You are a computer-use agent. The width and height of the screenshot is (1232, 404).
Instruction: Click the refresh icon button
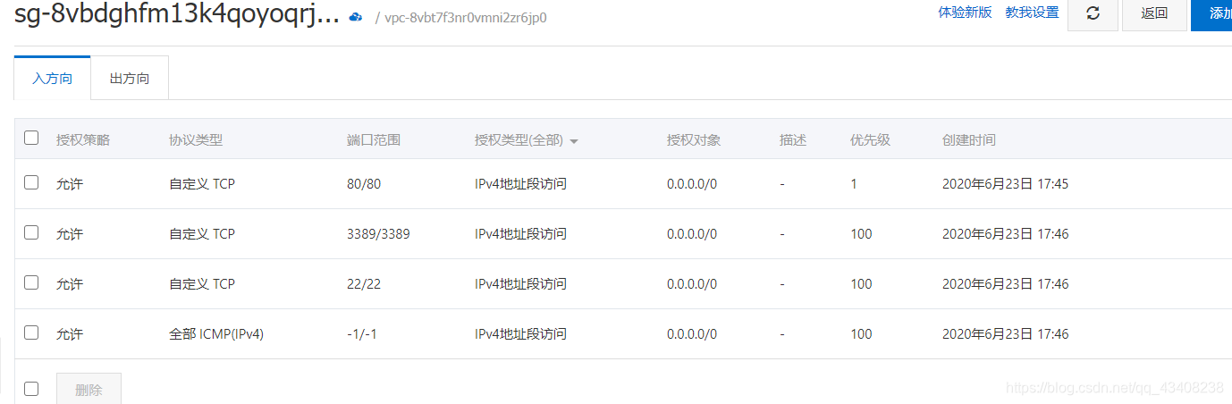point(1093,13)
